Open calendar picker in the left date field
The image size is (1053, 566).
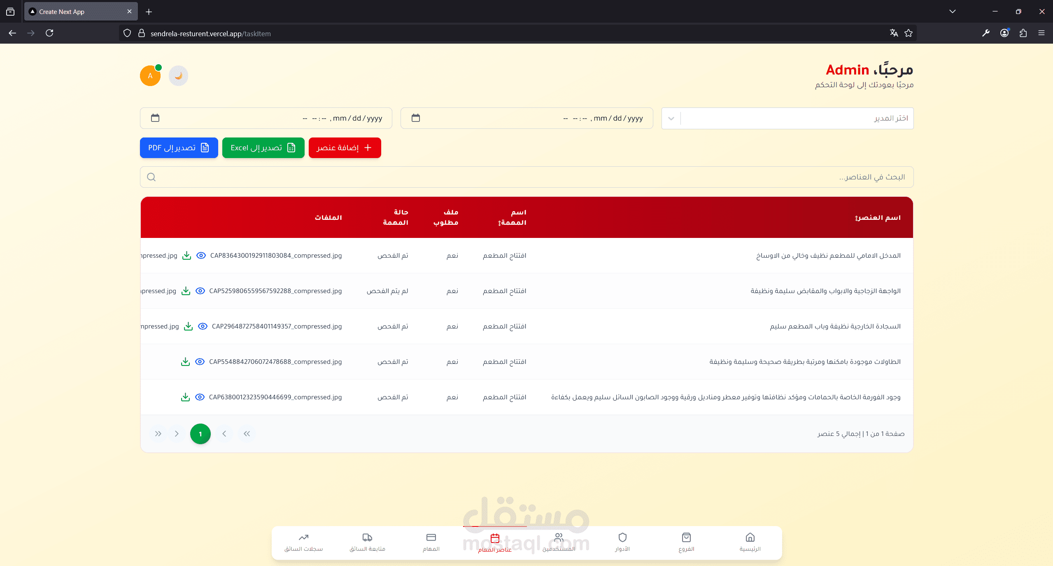[x=155, y=118]
